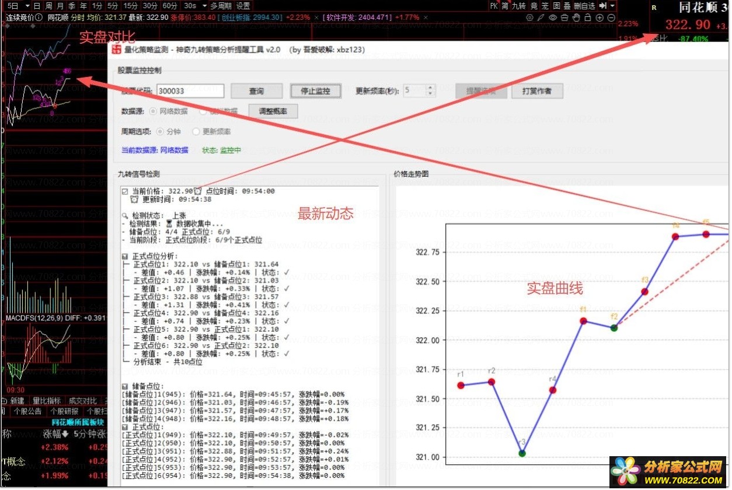Select the 更新频率 period radio button

[x=196, y=132]
